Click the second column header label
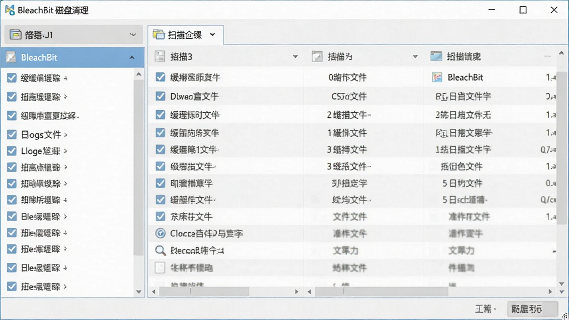Image resolution: width=569 pixels, height=320 pixels. [x=340, y=57]
